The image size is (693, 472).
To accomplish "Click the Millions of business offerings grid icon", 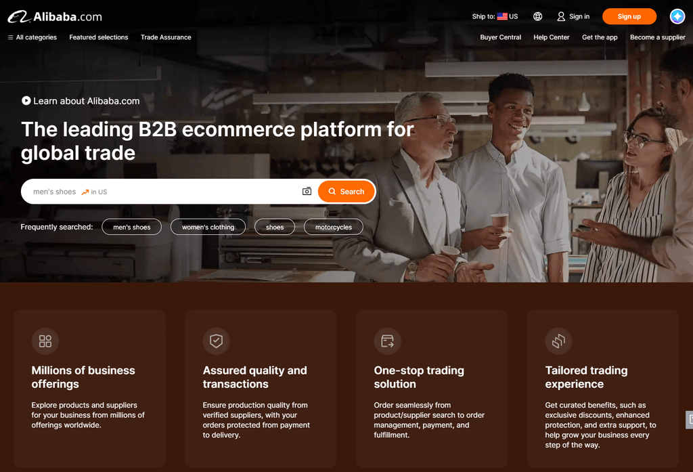I will click(x=45, y=341).
